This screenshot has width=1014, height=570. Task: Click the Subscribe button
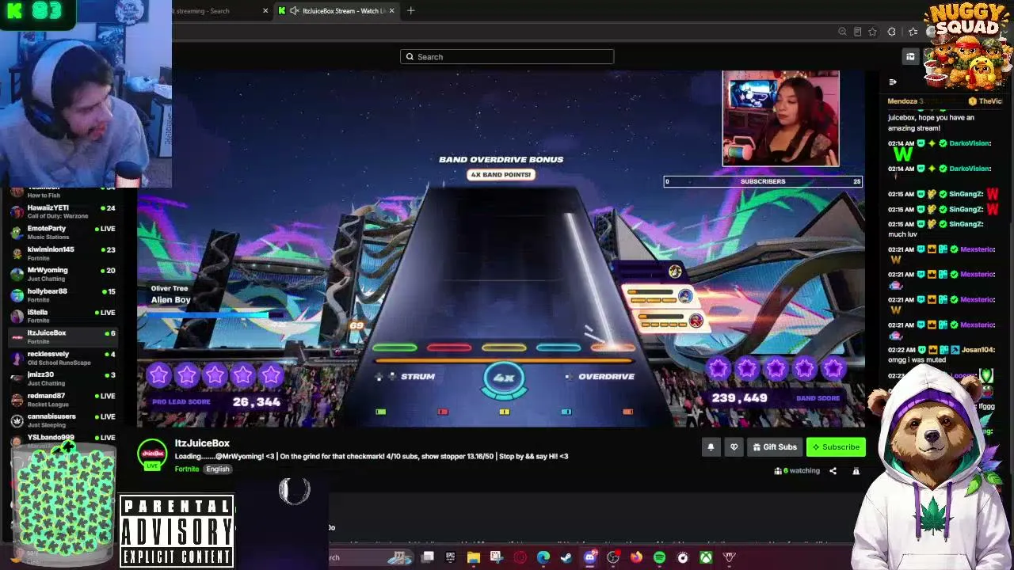[x=835, y=447]
